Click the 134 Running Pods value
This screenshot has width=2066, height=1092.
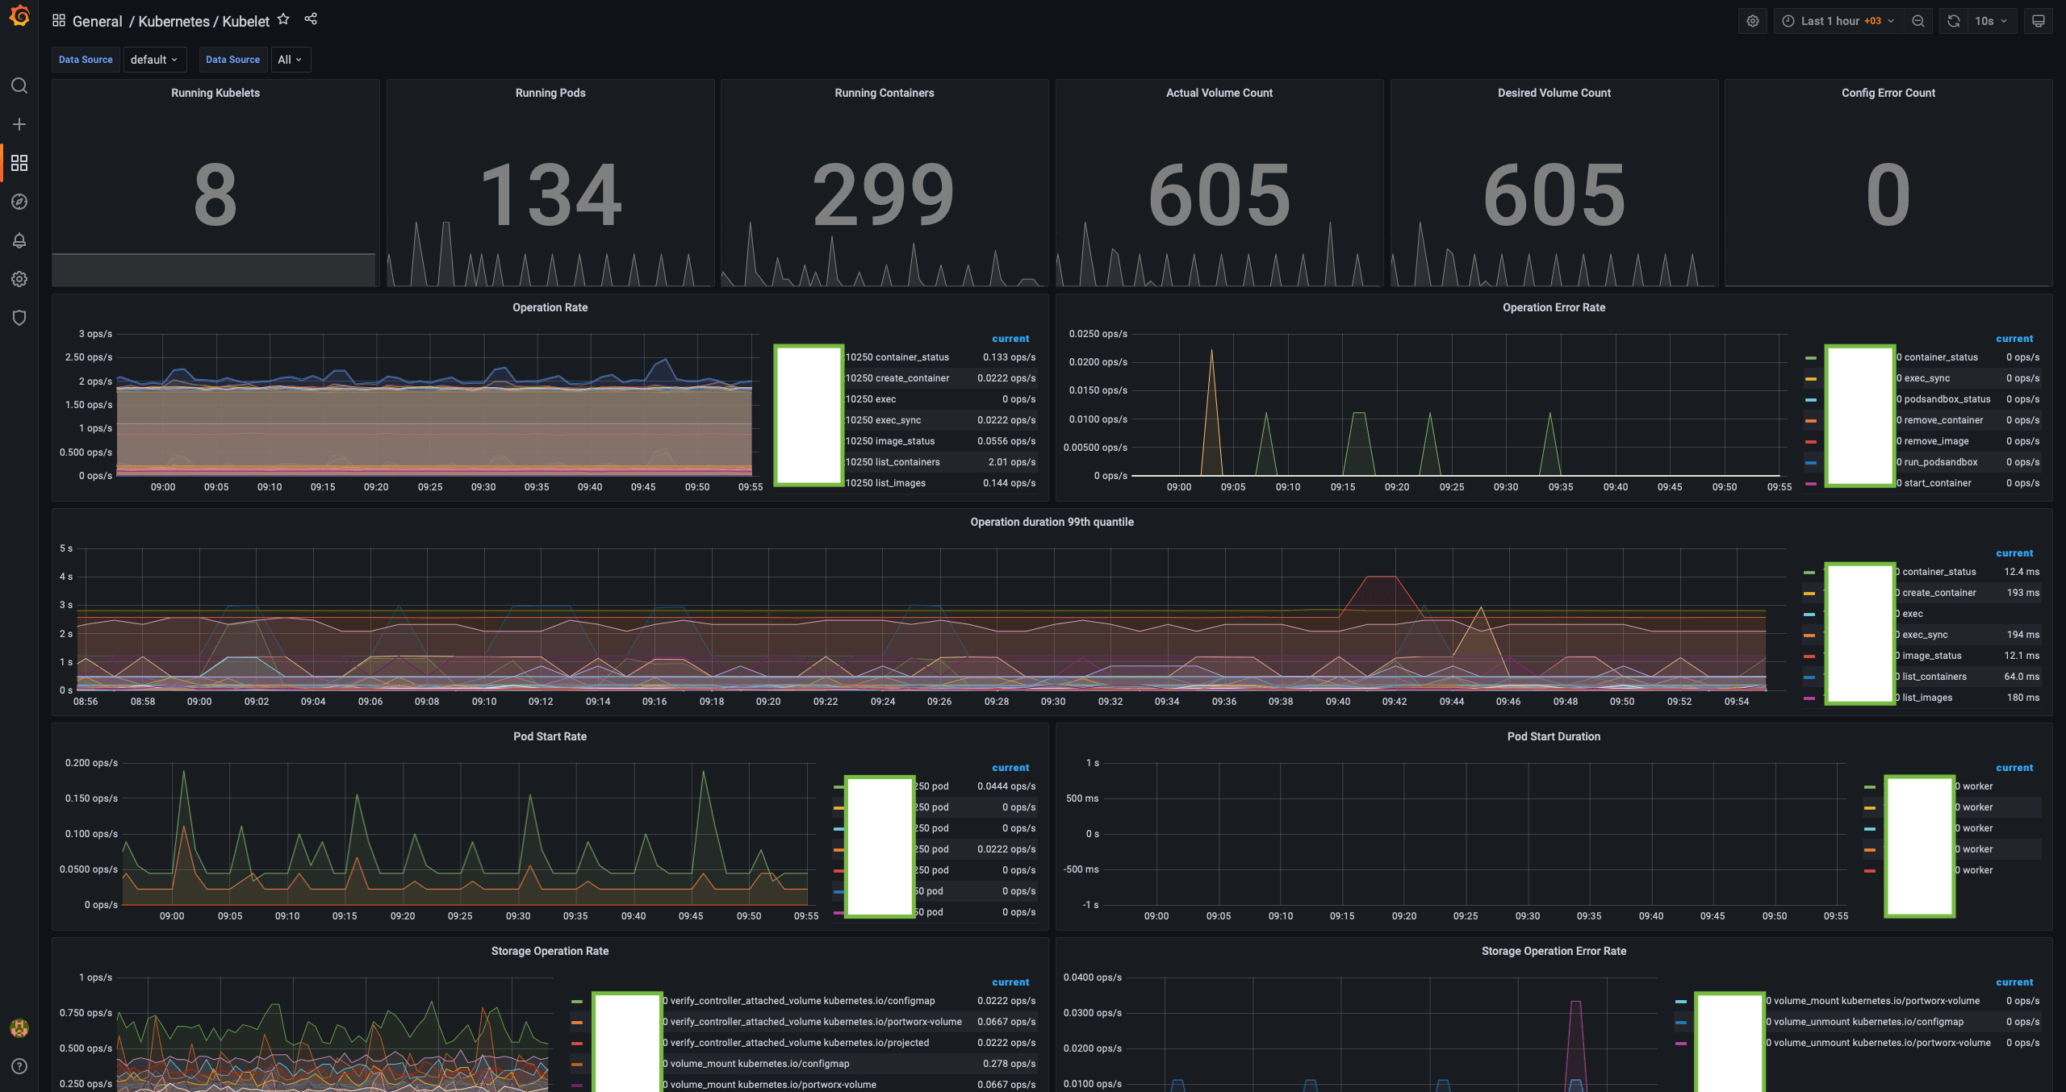coord(550,194)
